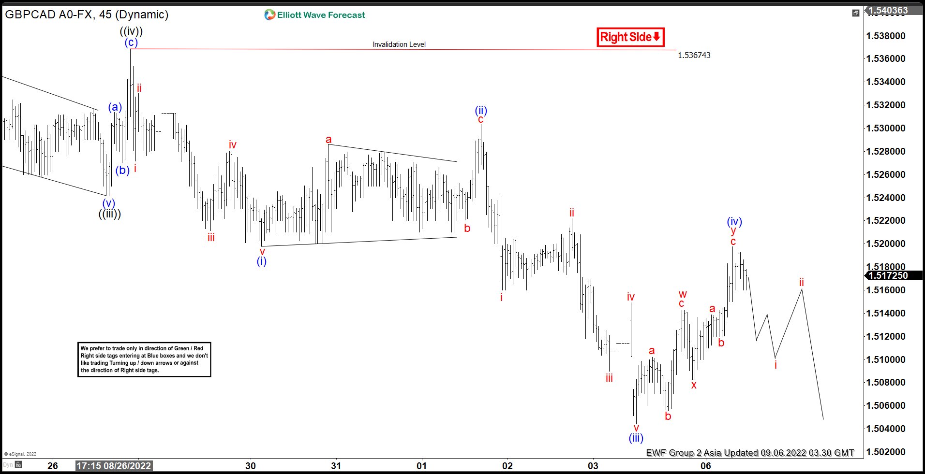Select the padlock icon in the bottom toolbar
This screenshot has height=474, width=925.
coord(18,465)
